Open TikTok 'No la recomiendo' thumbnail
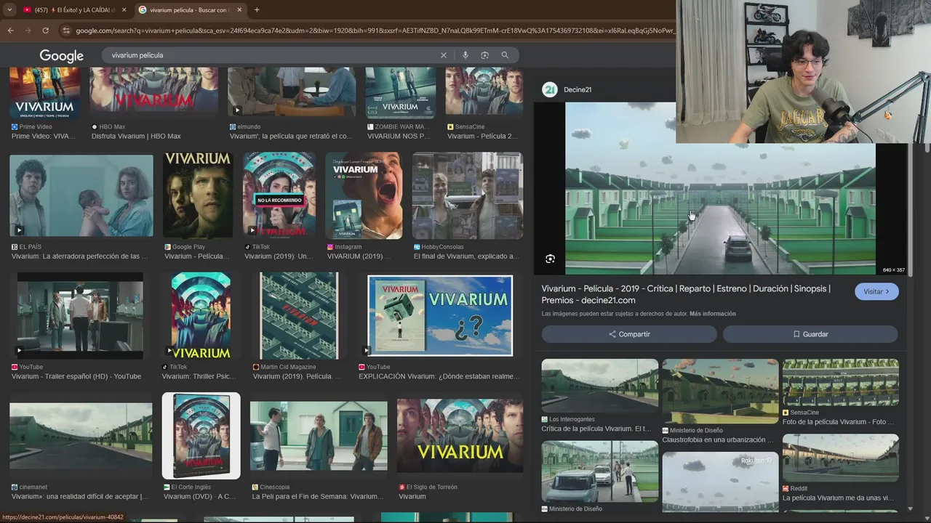931x523 pixels. pos(279,195)
